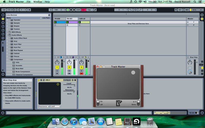205x128 pixels.
Task: Solo the TR-808 track
Action: click(x=57, y=71)
